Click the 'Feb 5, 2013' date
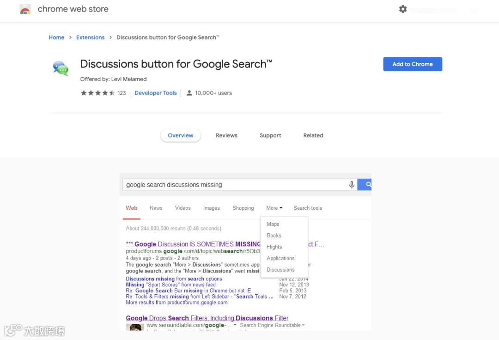 (293, 291)
